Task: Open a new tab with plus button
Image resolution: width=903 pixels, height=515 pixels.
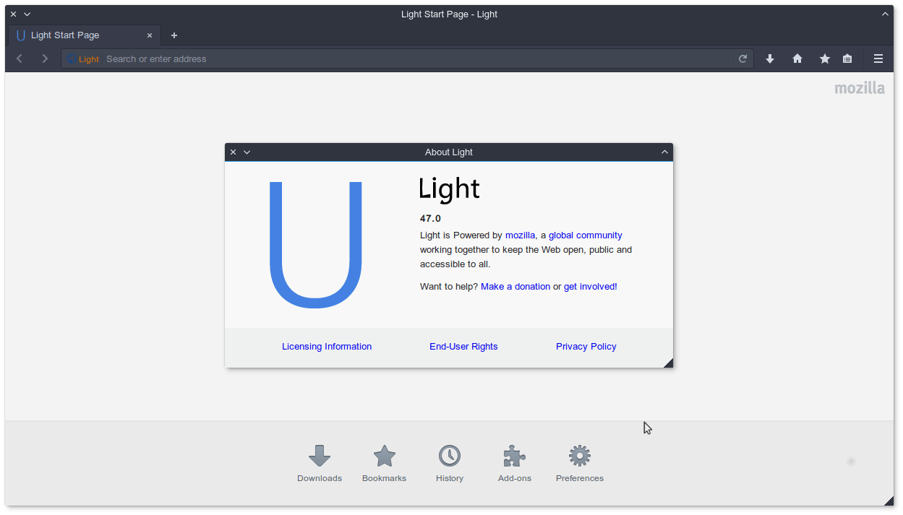Action: point(174,35)
